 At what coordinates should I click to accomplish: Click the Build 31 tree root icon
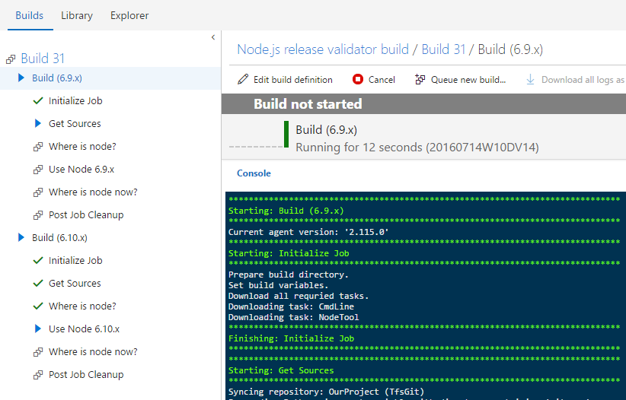[11, 59]
